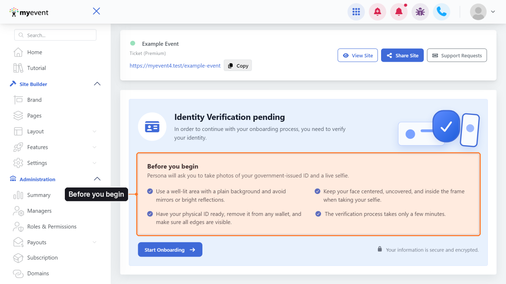Click the green event status dot
This screenshot has width=506, height=284.
[133, 43]
